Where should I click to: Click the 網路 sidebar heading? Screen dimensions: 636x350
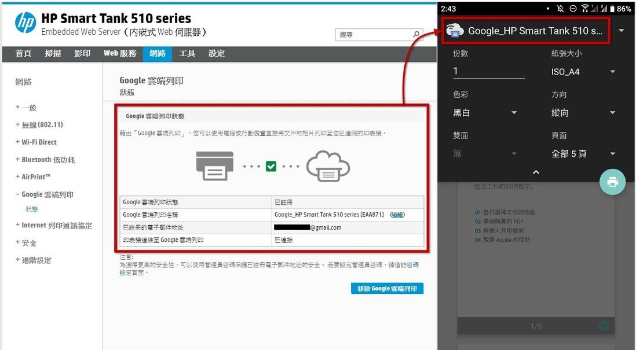(24, 82)
